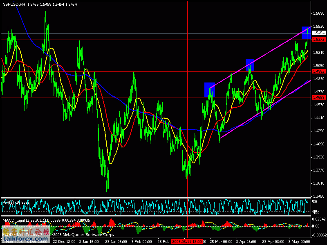Click the red 1.5372 price level label
The height and width of the screenshot is (245, 327).
pyautogui.click(x=319, y=39)
